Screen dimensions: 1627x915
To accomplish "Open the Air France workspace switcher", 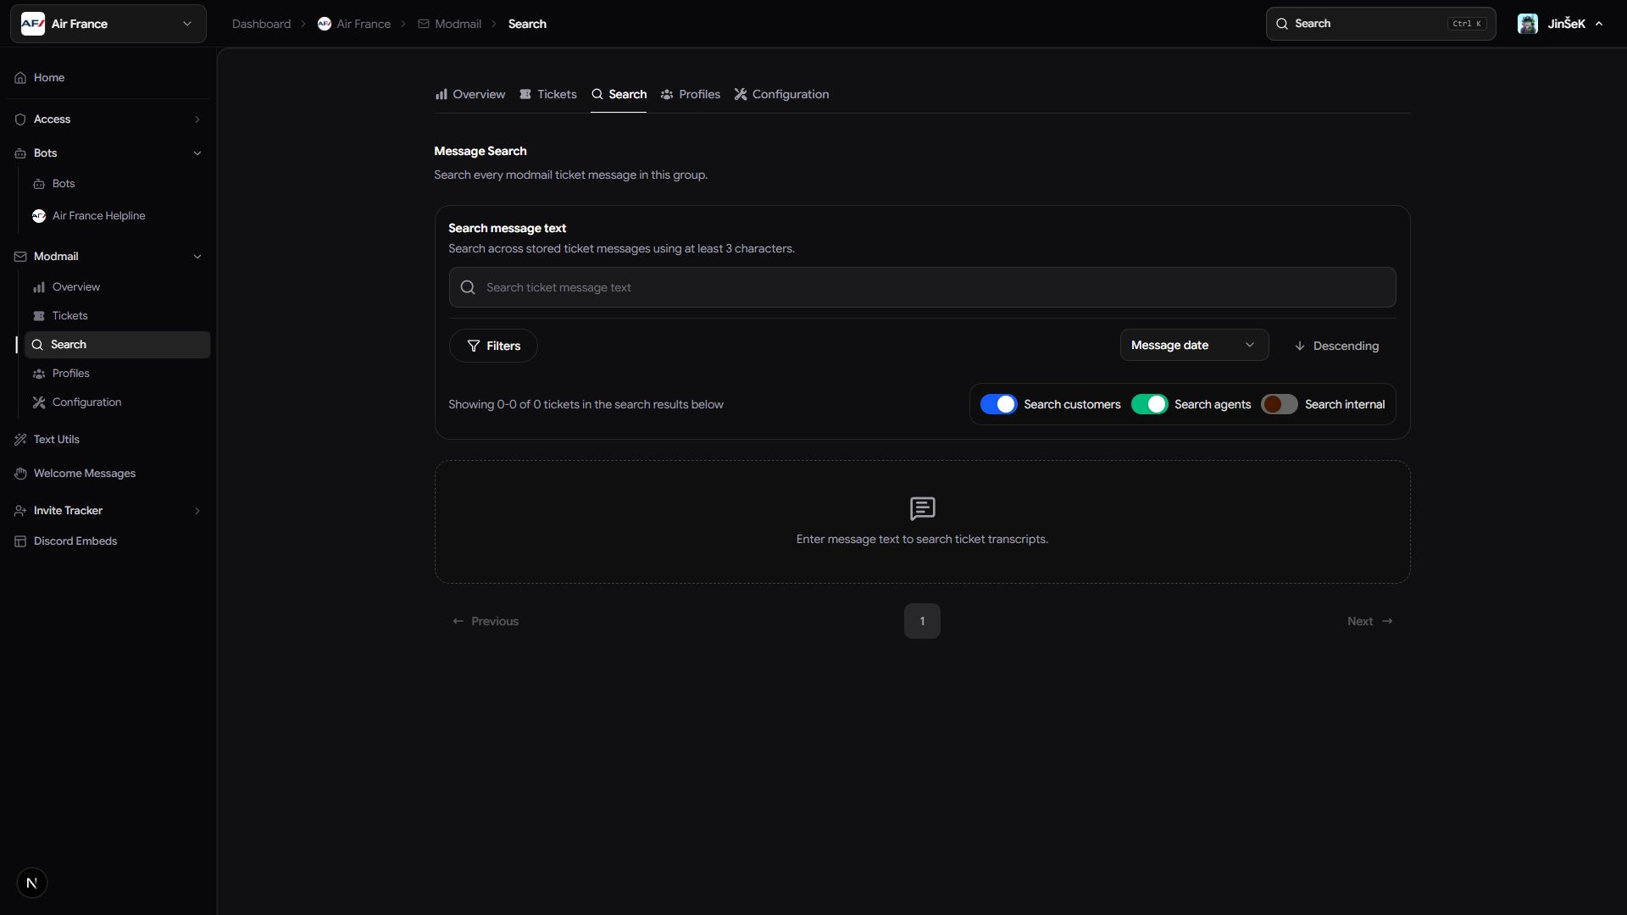I will (108, 24).
